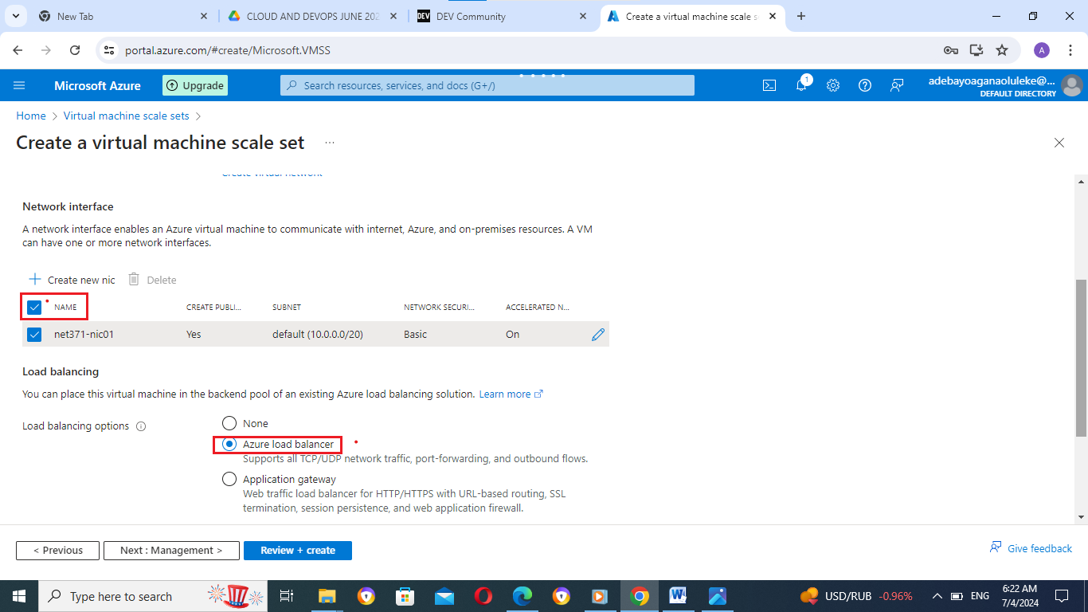The image size is (1088, 612).
Task: Go to Next: Management
Action: point(171,551)
